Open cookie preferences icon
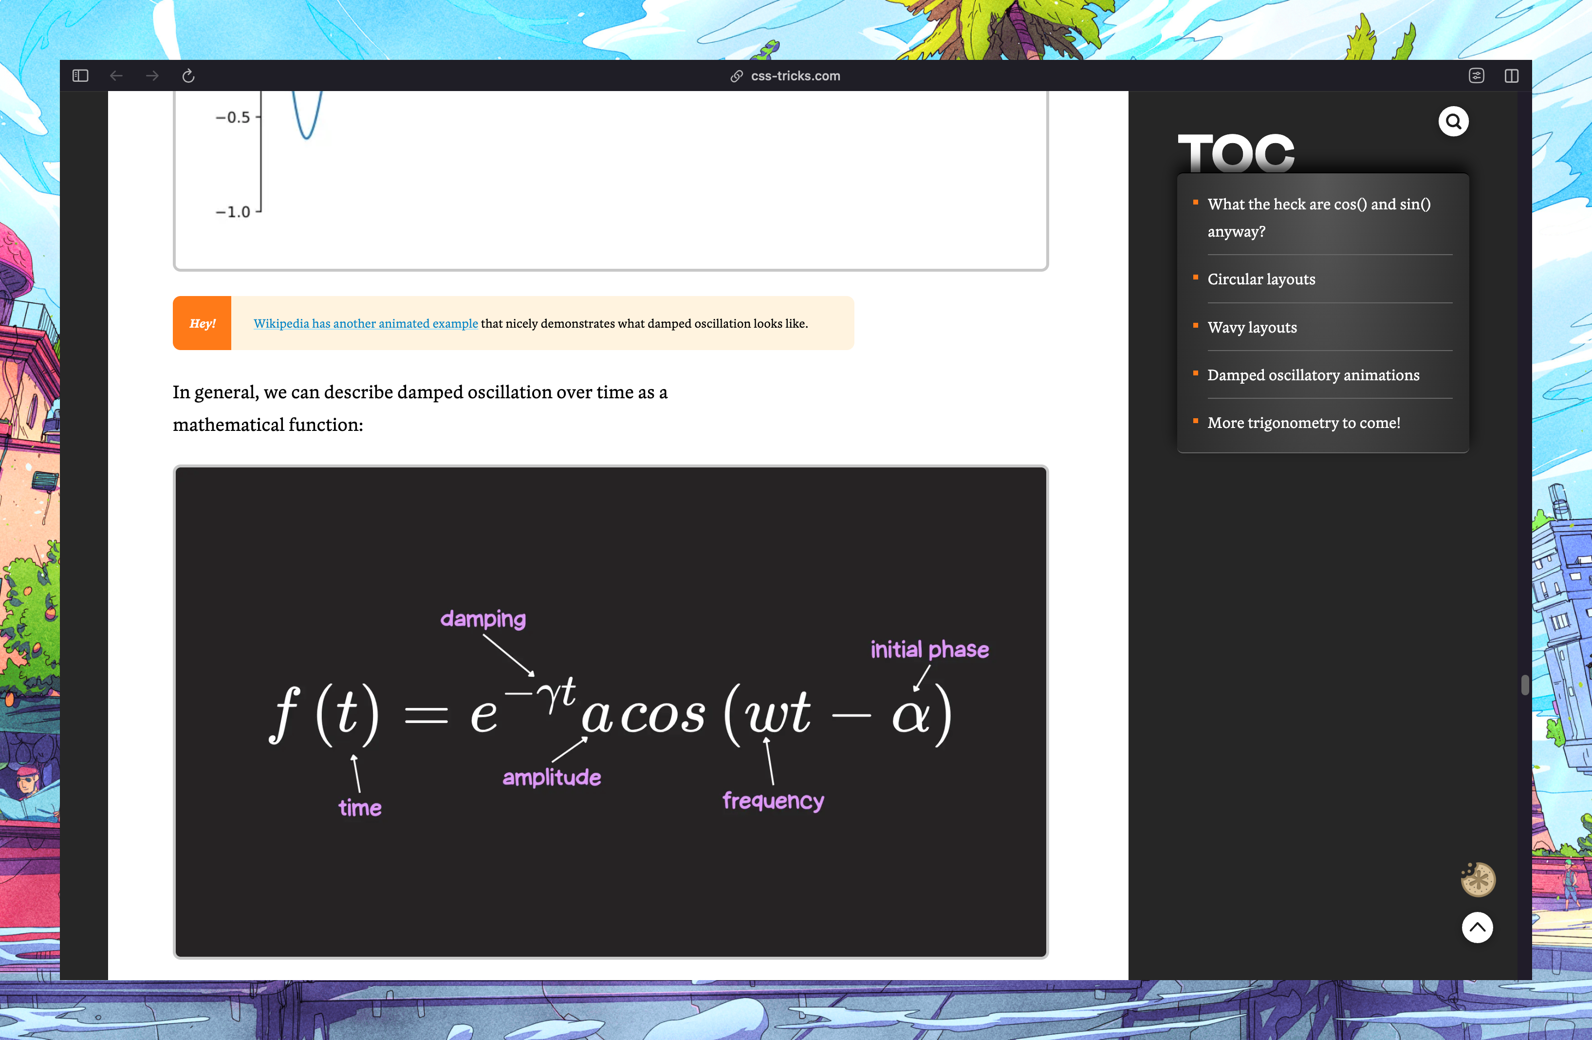Image resolution: width=1592 pixels, height=1040 pixels. point(1478,879)
